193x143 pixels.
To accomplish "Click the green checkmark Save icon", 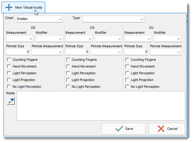I will 119,129.
